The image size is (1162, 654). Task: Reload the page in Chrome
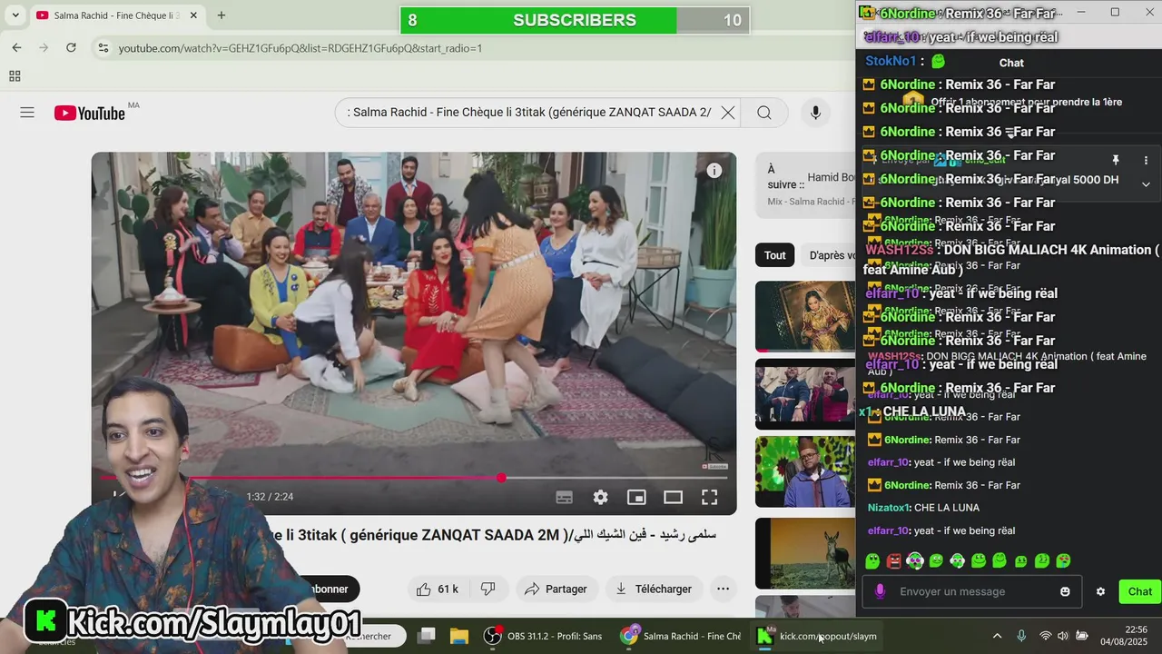click(71, 47)
